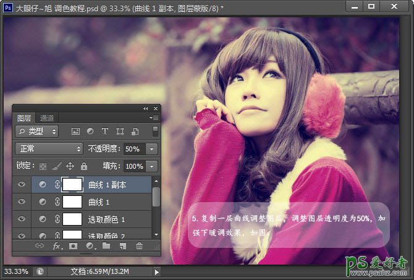This screenshot has height=280, width=414.
Task: Hide the 选取颜色 1 layer
Action: tap(22, 219)
